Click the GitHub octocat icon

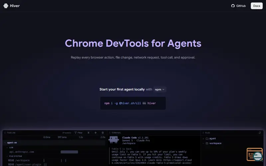(x=233, y=6)
